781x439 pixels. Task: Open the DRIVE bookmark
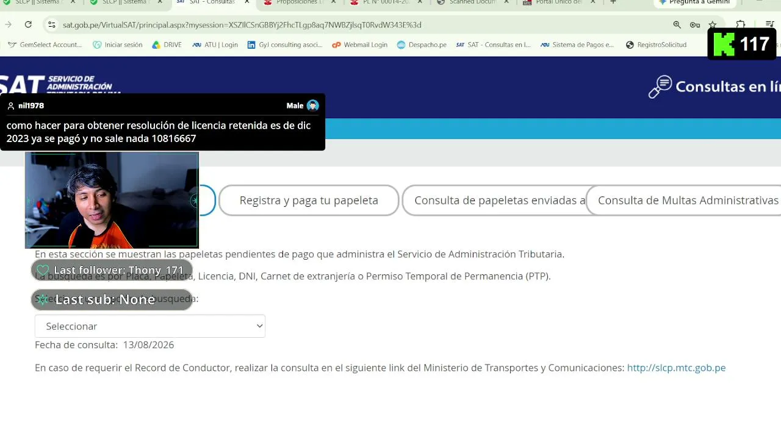coord(167,45)
